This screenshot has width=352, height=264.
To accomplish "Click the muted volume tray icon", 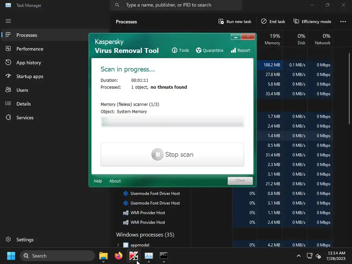I will tap(318, 256).
